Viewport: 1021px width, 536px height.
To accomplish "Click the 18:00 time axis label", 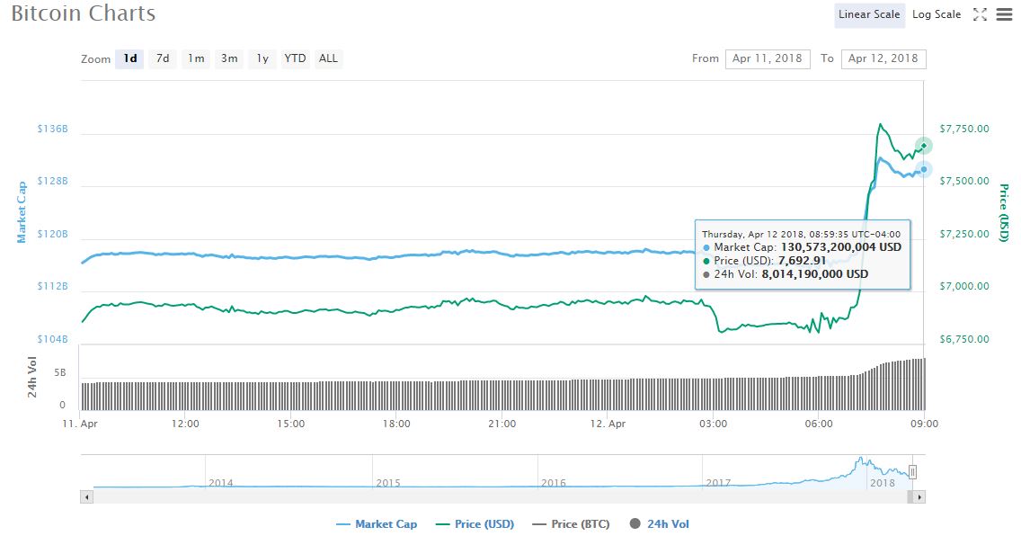I will tap(395, 424).
